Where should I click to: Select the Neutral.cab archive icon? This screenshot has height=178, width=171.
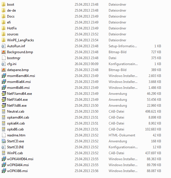(x=3, y=111)
